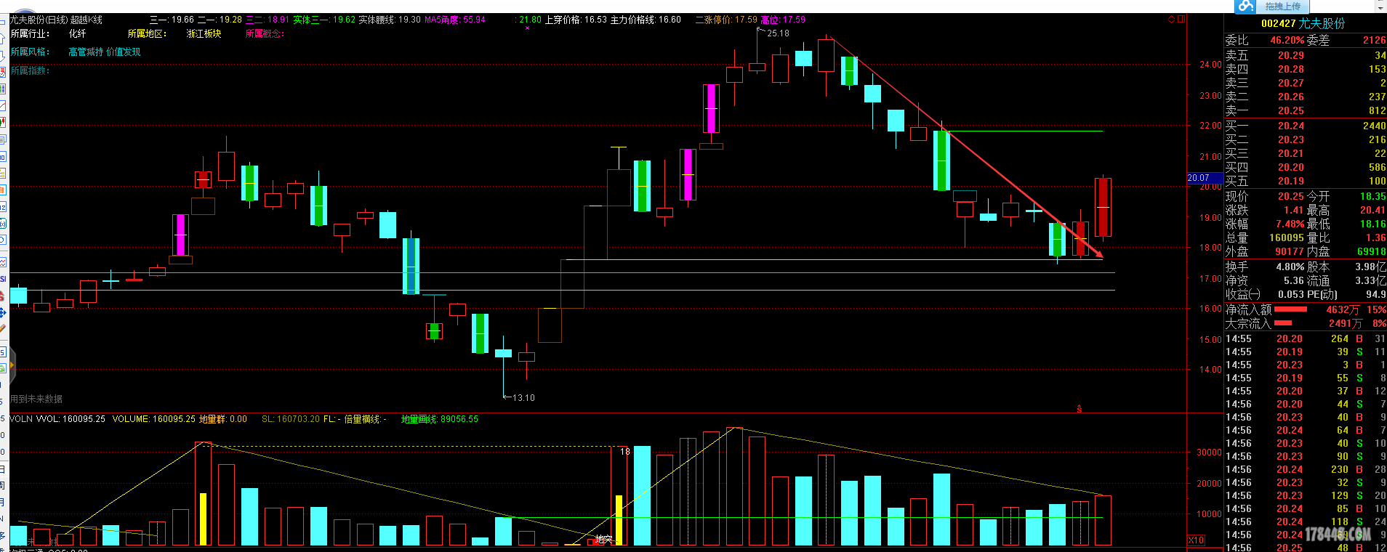This screenshot has width=1387, height=552.
Task: Click the SI indicator icon in left sidebar
Action: tap(3, 279)
